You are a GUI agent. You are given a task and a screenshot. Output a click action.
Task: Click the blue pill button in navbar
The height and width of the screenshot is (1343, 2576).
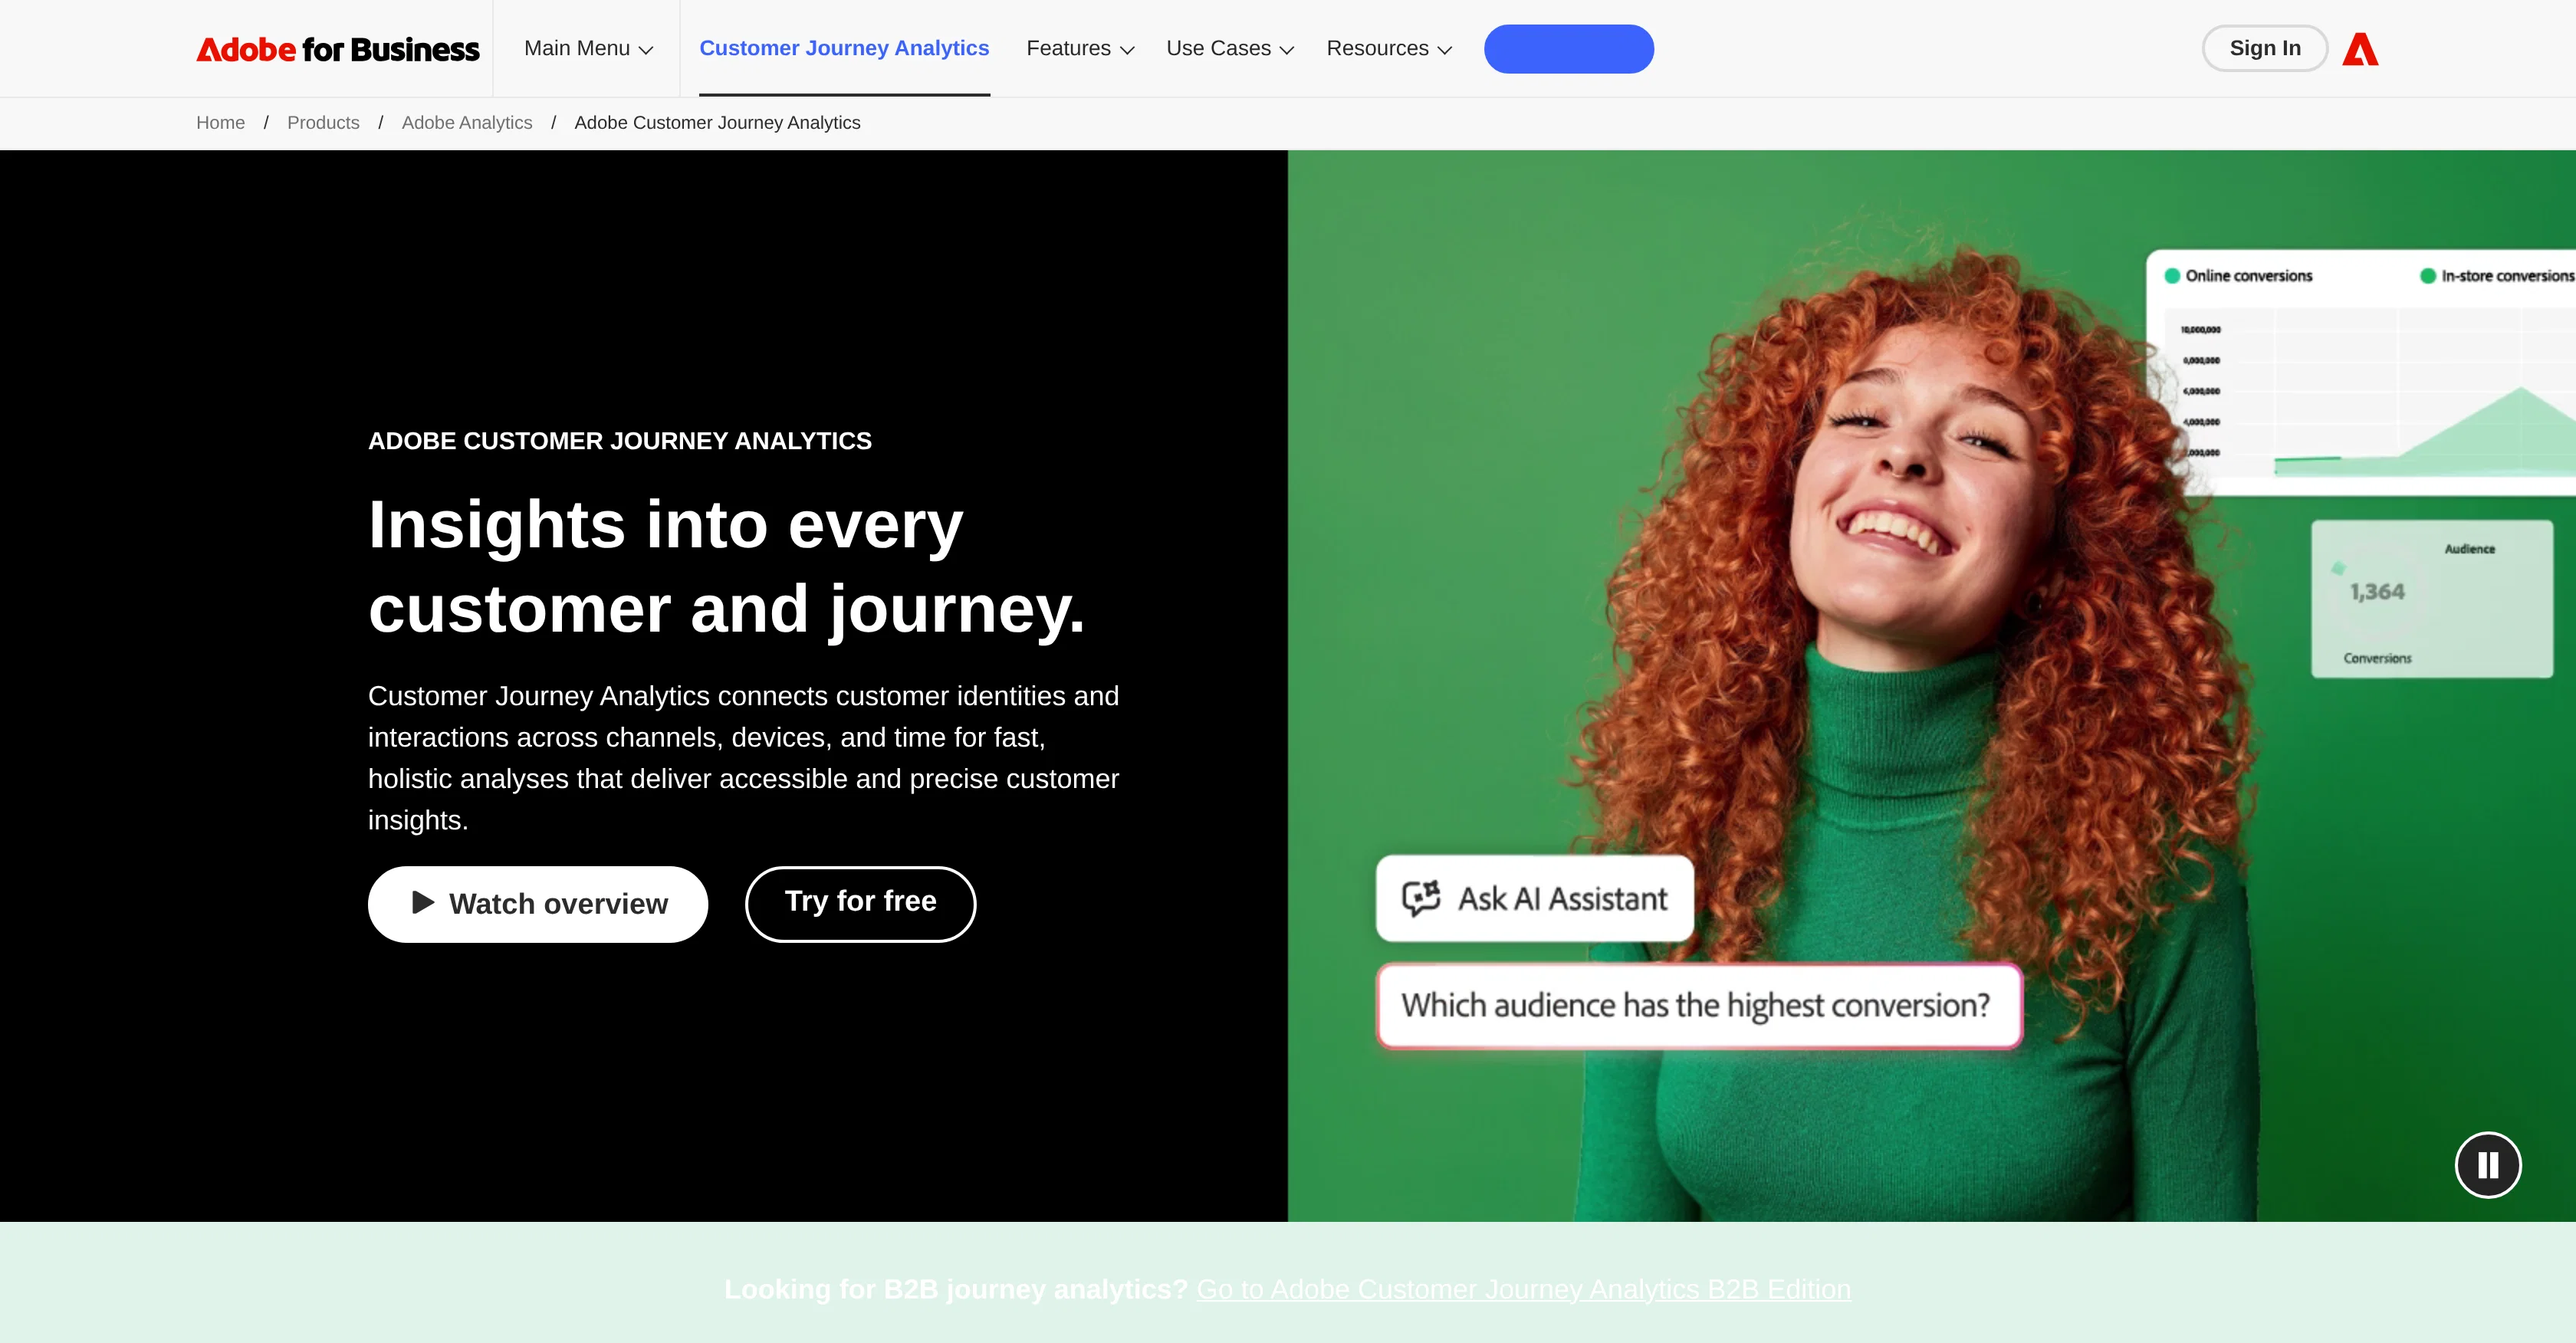(1568, 49)
